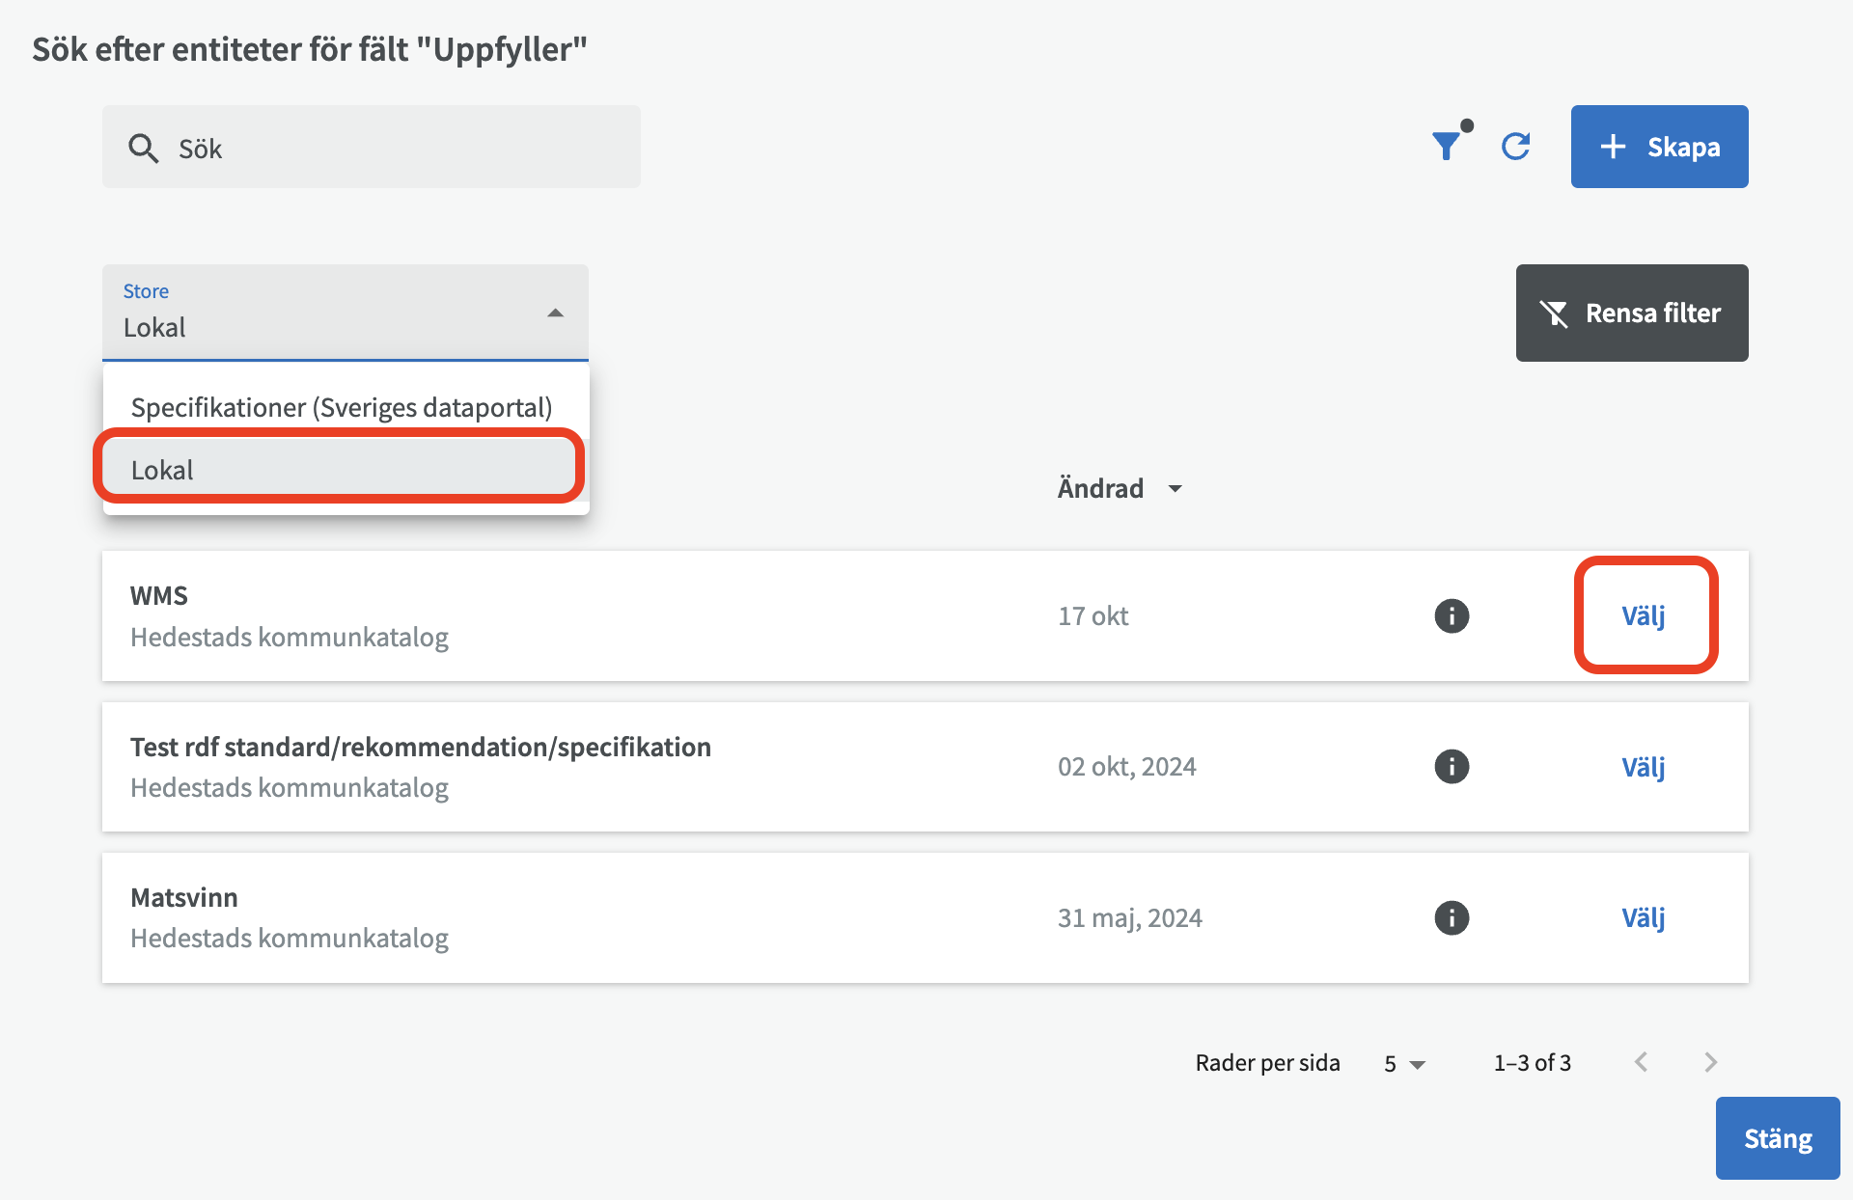Screen dimensions: 1853x1200
Task: Sort by Ändrad column arrow
Action: click(1175, 489)
